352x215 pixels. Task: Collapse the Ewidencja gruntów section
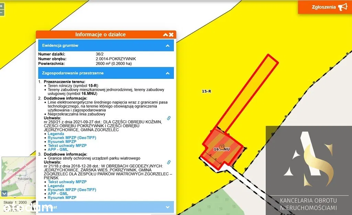coord(167,45)
